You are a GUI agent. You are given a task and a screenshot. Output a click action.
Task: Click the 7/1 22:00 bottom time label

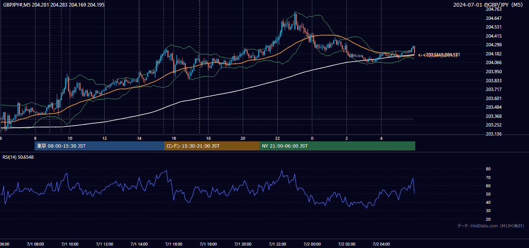[278, 244]
